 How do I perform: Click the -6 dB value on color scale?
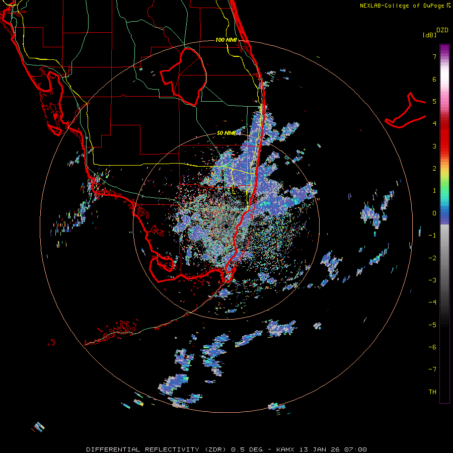click(432, 347)
